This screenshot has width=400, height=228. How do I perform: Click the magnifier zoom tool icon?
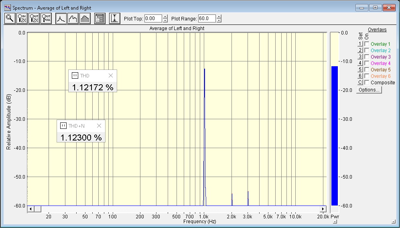pyautogui.click(x=10, y=18)
